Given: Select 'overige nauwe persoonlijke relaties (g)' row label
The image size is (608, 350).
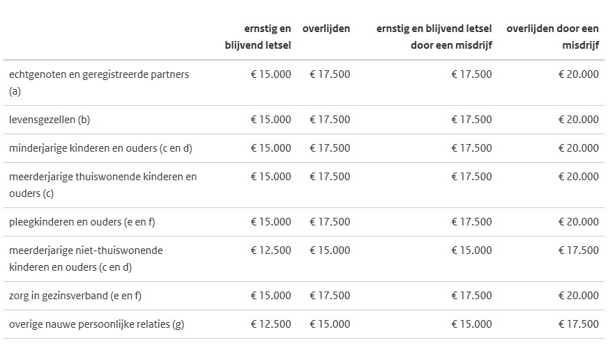Looking at the screenshot, I should [96, 324].
